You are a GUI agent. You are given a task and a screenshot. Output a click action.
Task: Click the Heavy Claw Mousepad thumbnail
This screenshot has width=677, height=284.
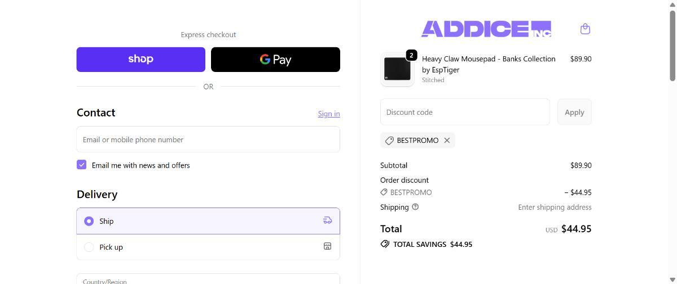pos(397,69)
